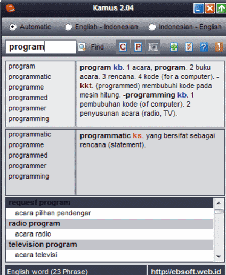Open the http://ebsoft.web.id link

point(186,272)
